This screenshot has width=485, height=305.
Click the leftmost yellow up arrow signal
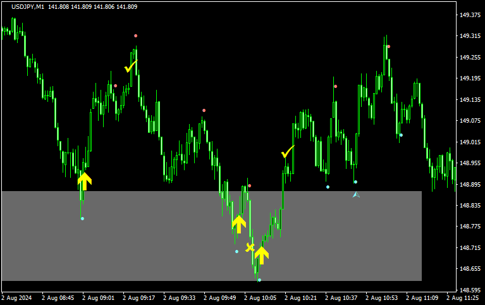coord(84,181)
